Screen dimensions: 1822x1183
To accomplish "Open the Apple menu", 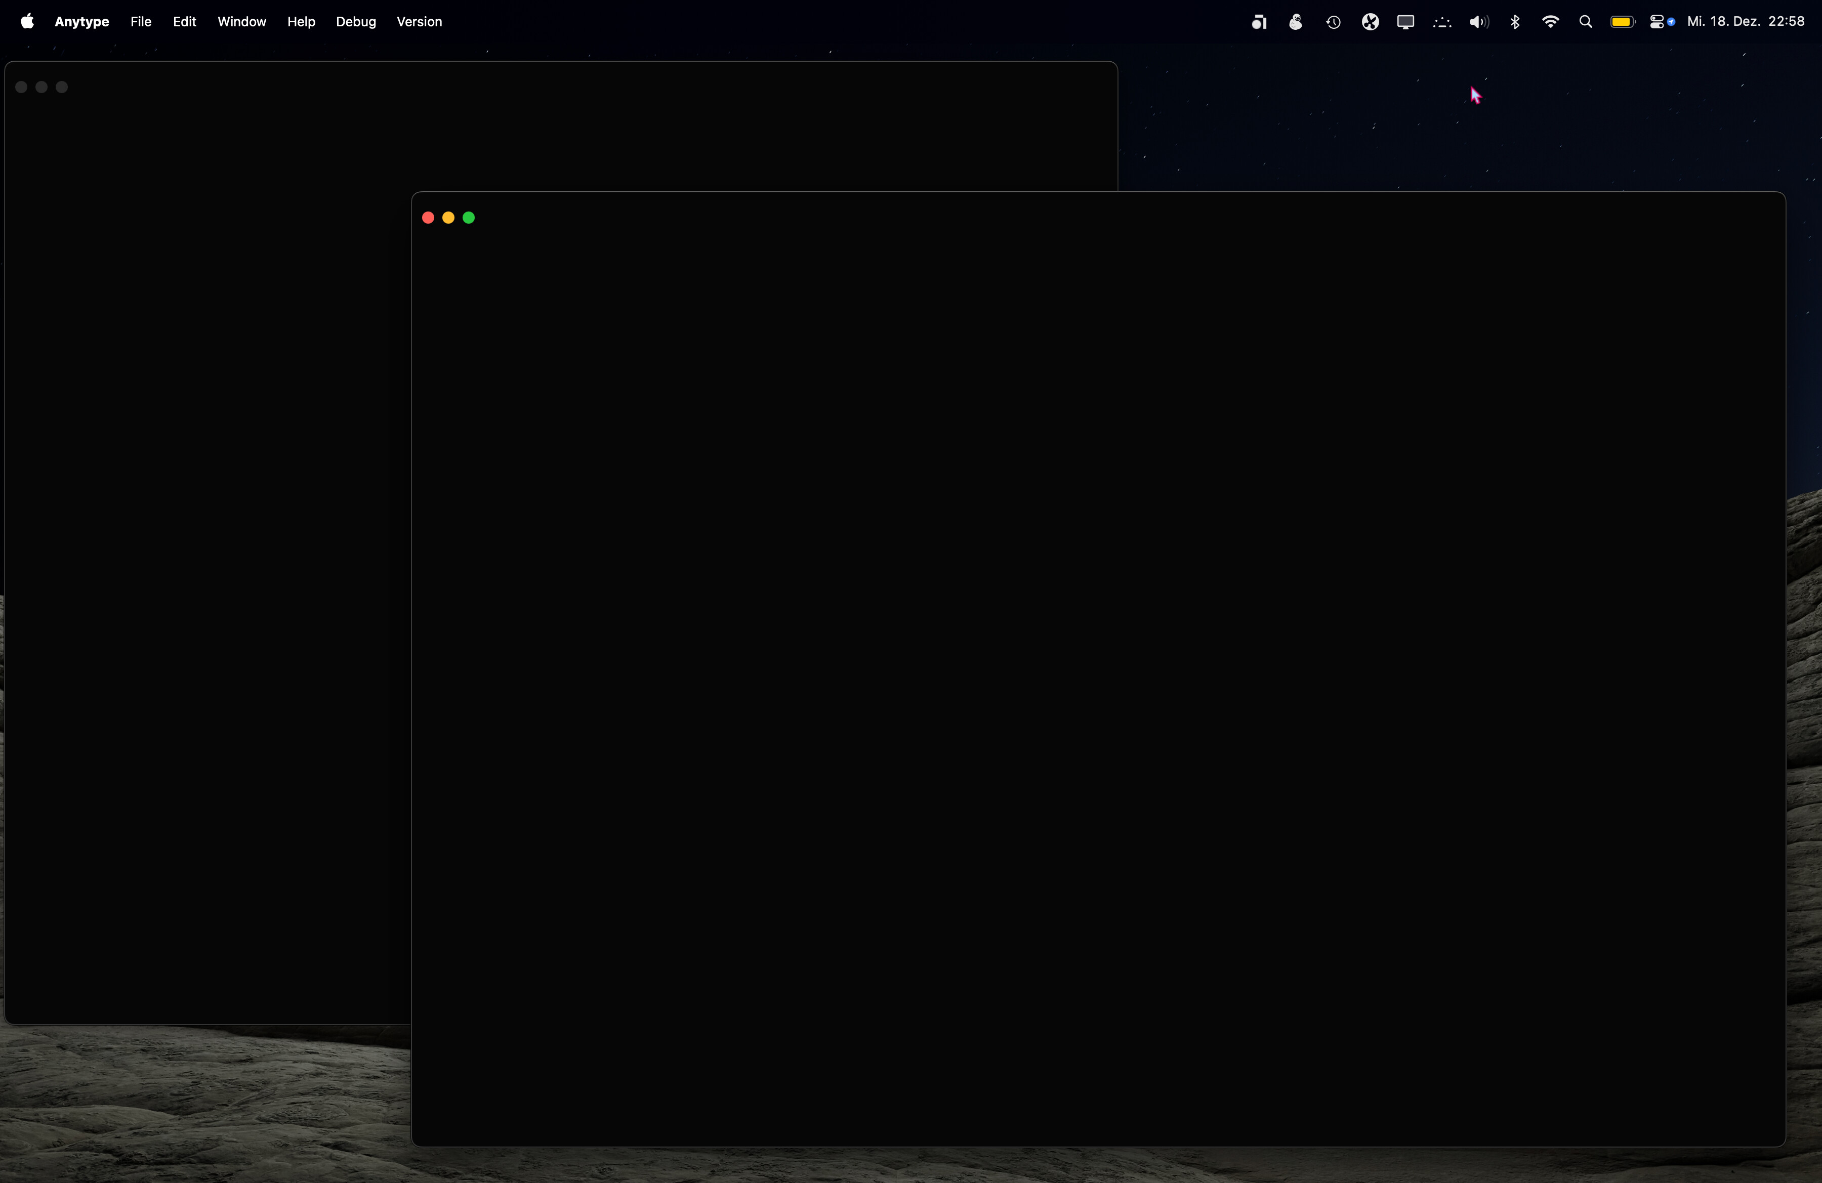I will click(x=27, y=21).
